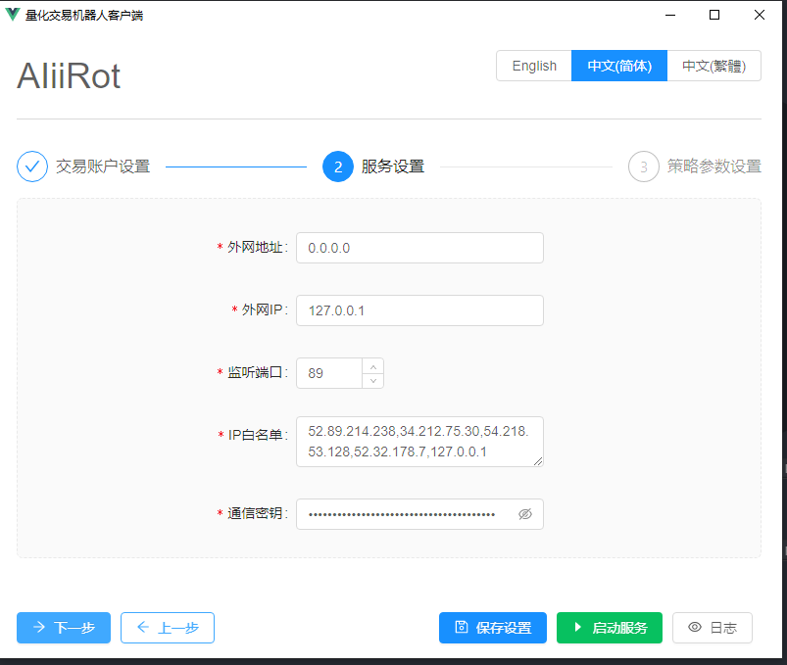The width and height of the screenshot is (787, 665).
Task: Open the logs via 日志 button
Action: [713, 628]
